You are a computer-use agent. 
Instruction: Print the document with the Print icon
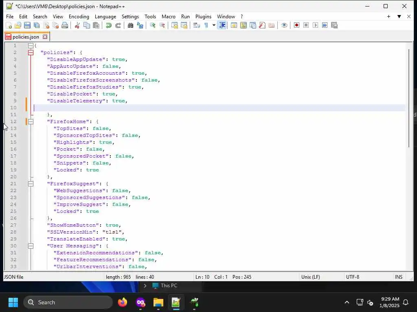point(65,25)
